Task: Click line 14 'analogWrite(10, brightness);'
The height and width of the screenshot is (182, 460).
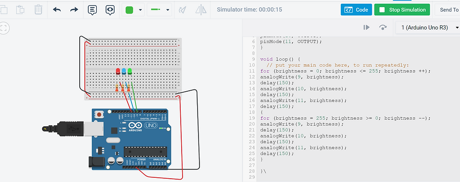Action: (x=303, y=88)
